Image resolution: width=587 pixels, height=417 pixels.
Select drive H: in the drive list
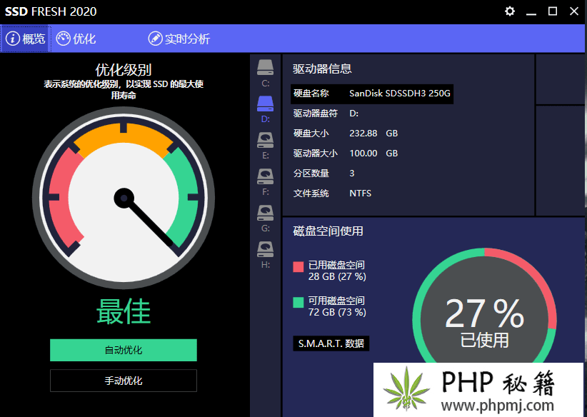[265, 254]
